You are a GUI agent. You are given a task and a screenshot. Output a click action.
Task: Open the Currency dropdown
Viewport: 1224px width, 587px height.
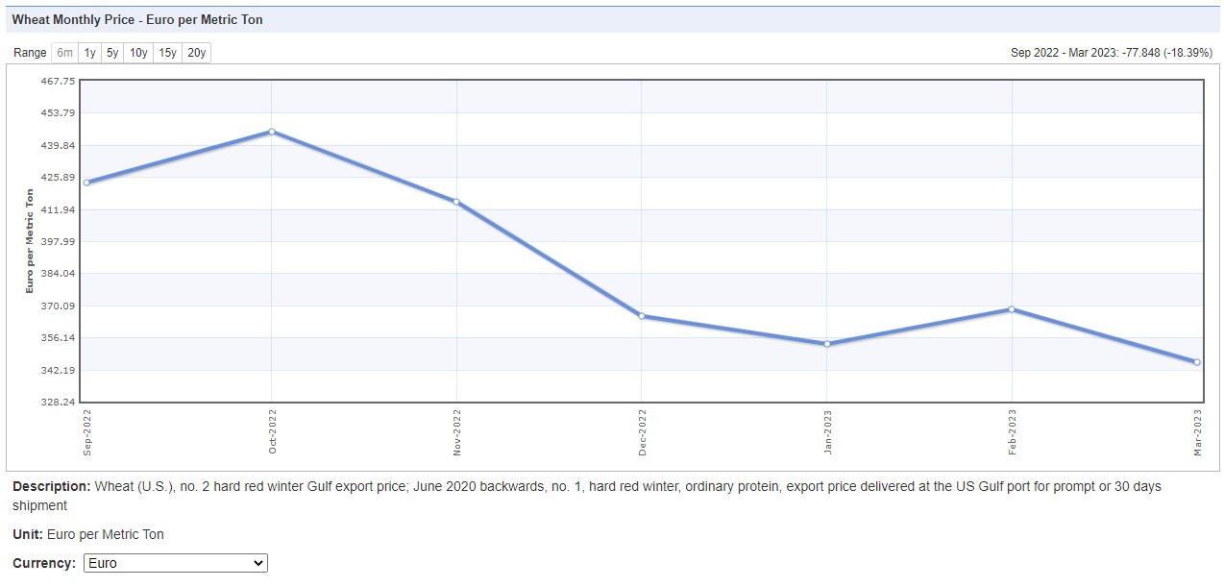[x=176, y=563]
